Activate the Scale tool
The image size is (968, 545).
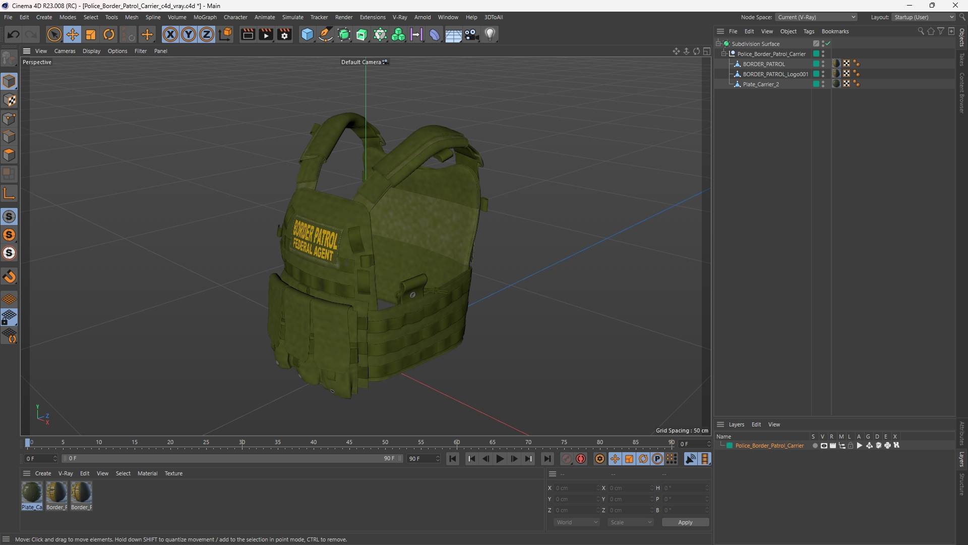pyautogui.click(x=91, y=34)
